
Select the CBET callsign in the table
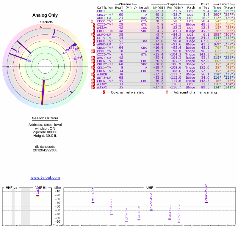tap(101, 11)
